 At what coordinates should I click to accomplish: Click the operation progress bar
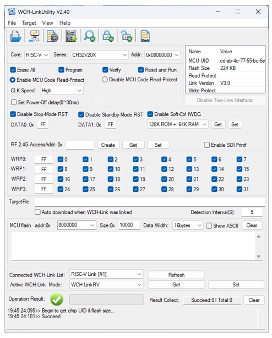(106, 300)
